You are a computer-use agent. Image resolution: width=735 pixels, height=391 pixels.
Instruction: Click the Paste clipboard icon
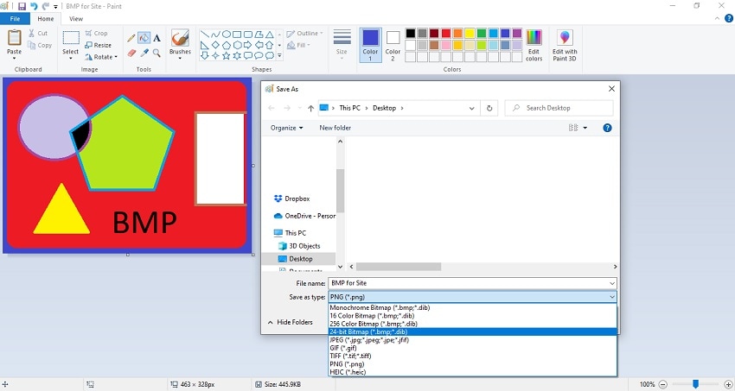click(15, 37)
